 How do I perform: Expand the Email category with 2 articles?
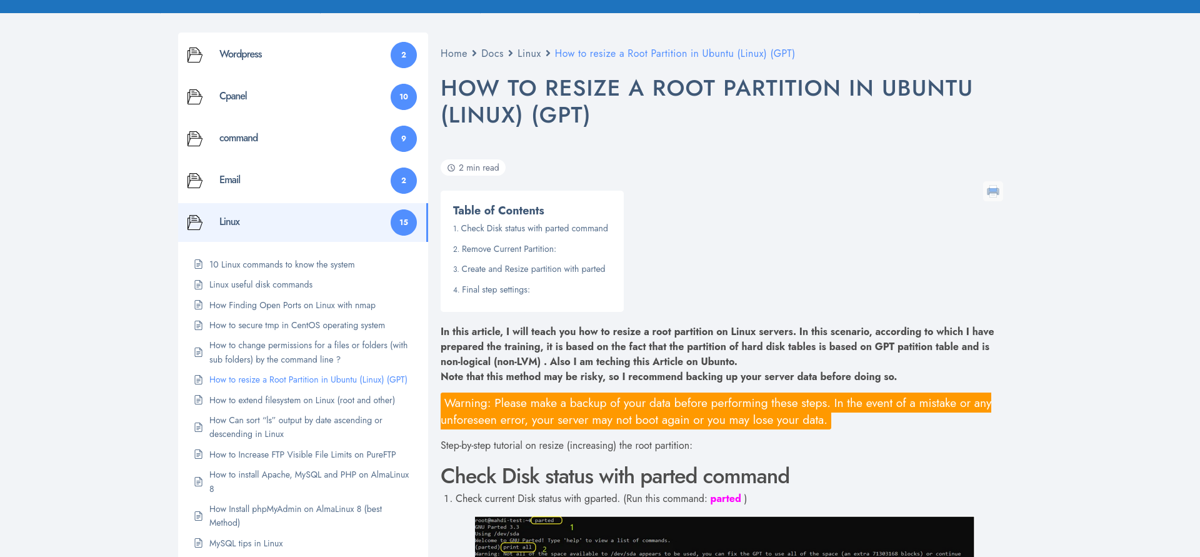pos(404,181)
